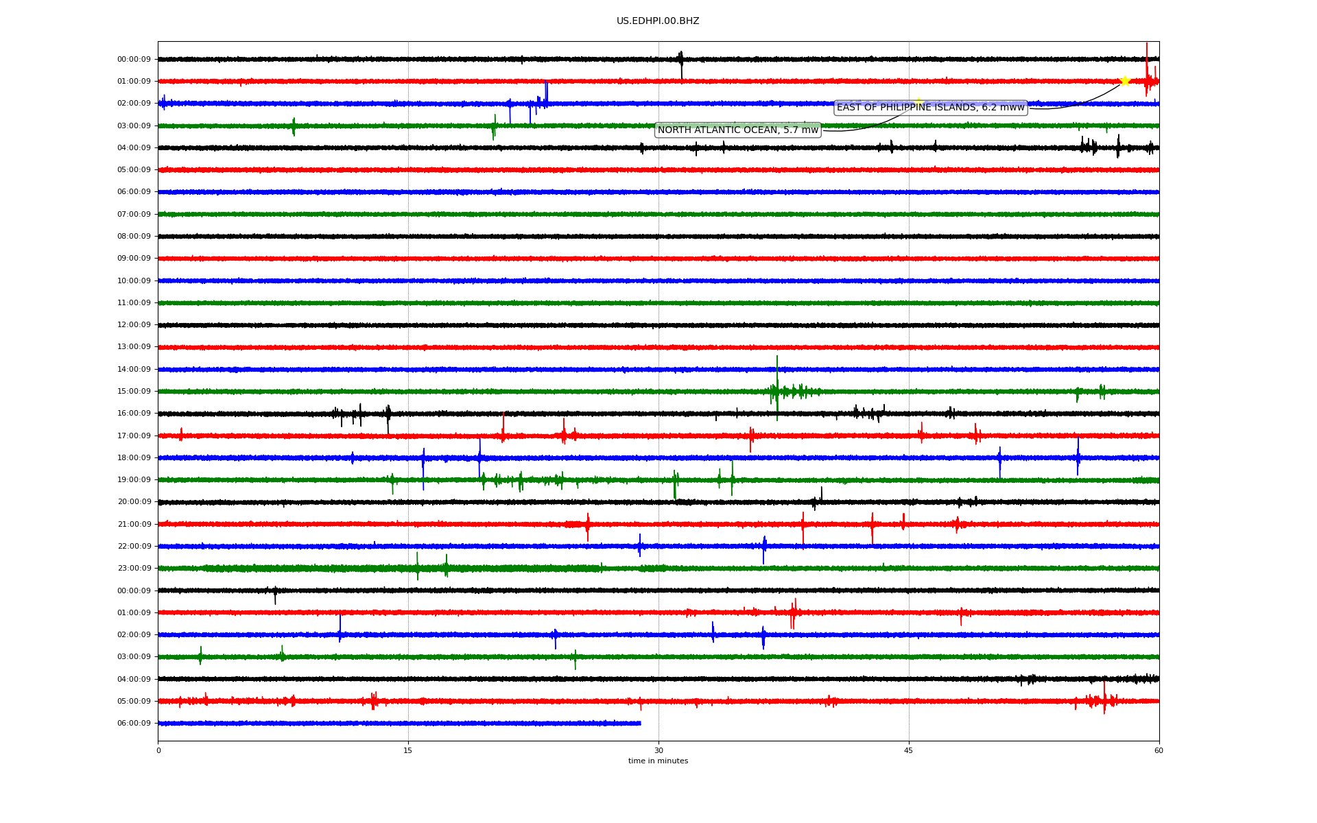Click the 15:00:09 trace time label
Screen dimensions: 1317x823
pos(134,392)
